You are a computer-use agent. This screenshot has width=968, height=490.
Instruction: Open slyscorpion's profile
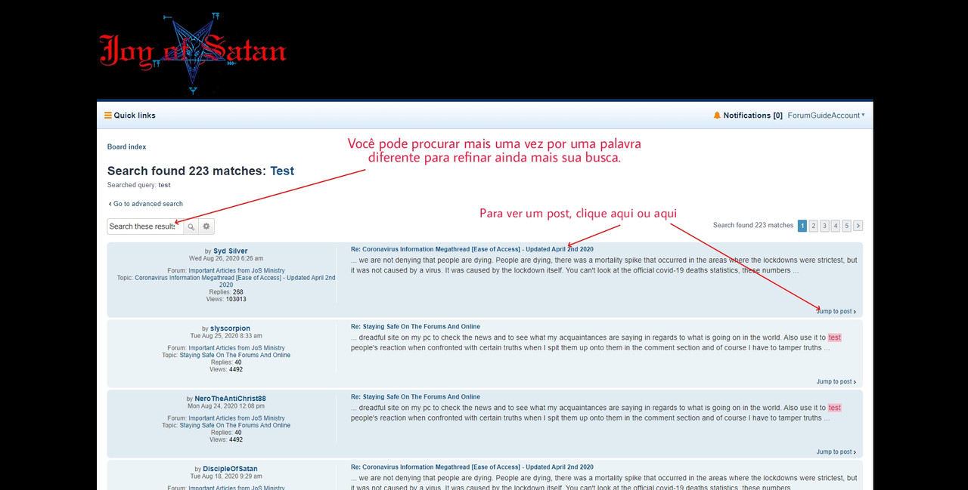click(x=231, y=328)
